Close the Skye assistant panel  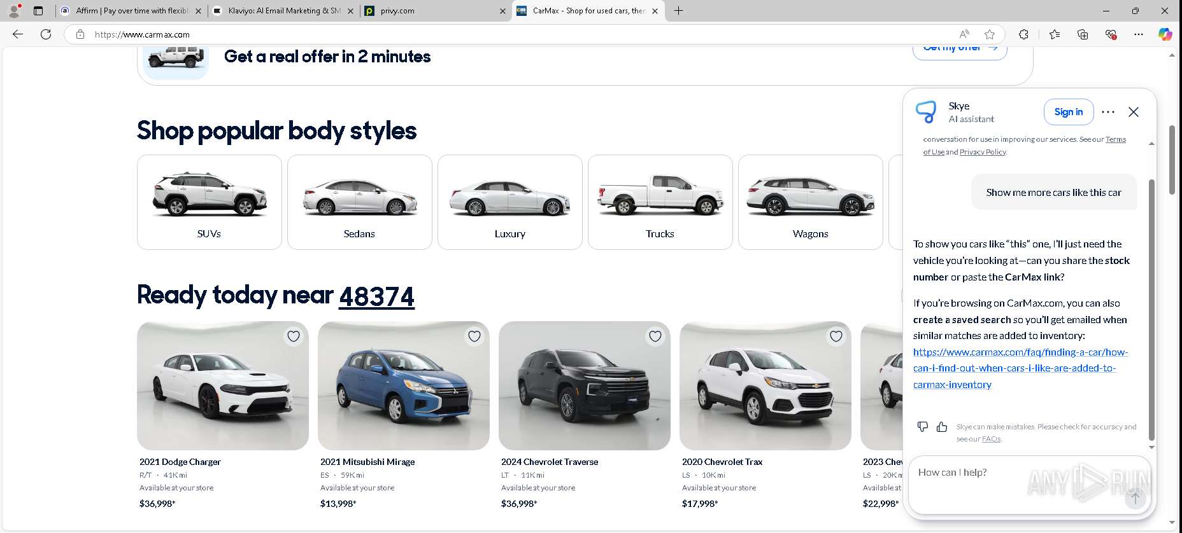(1134, 112)
